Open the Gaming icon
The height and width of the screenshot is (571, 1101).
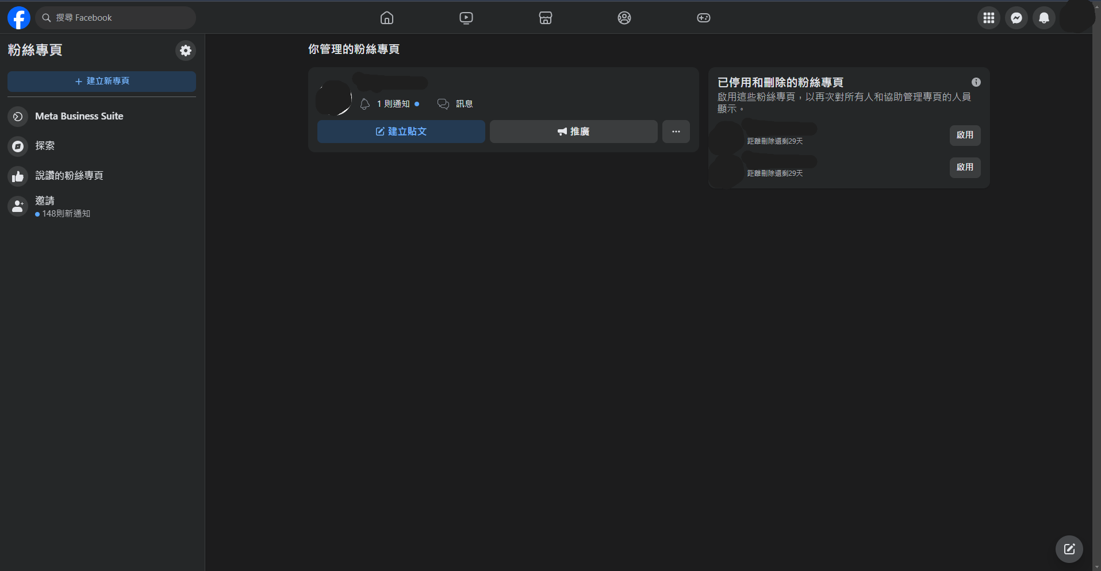tap(704, 18)
